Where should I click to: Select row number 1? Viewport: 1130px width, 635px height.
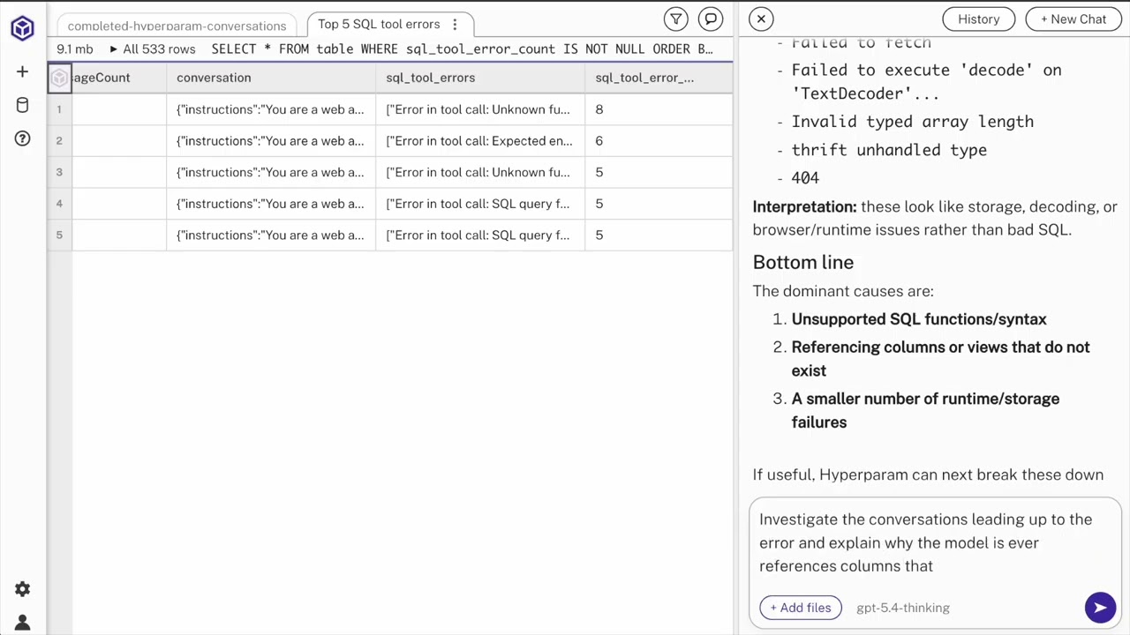(x=59, y=109)
